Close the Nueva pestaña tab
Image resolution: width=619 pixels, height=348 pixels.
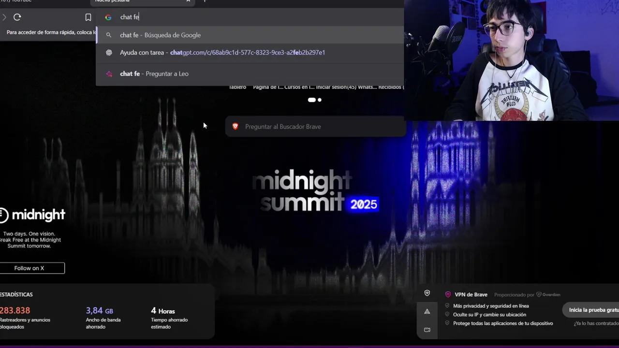pyautogui.click(x=188, y=1)
